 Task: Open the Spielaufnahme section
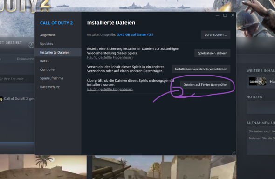(x=52, y=78)
